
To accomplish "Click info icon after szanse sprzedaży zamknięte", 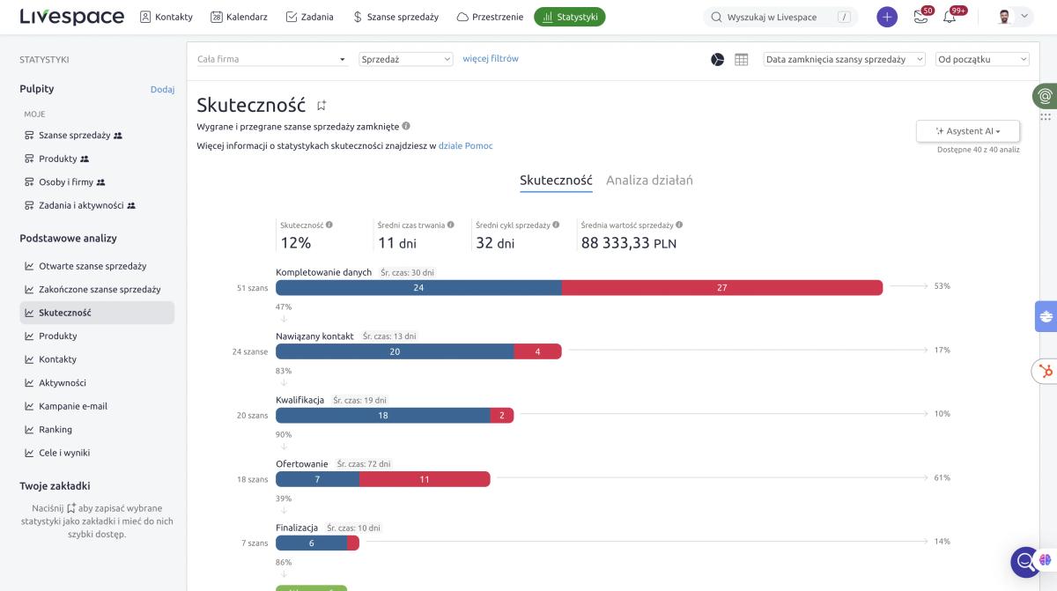I will coord(406,126).
